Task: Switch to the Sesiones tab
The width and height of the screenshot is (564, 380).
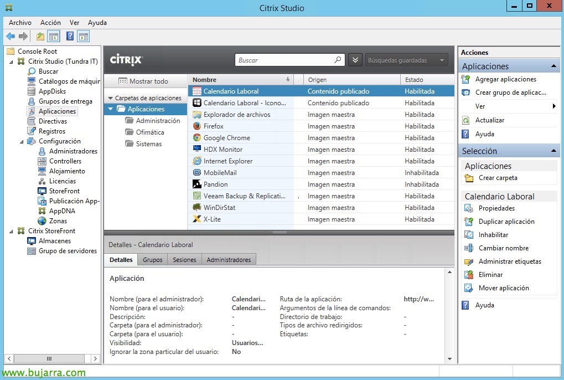Action: [184, 260]
